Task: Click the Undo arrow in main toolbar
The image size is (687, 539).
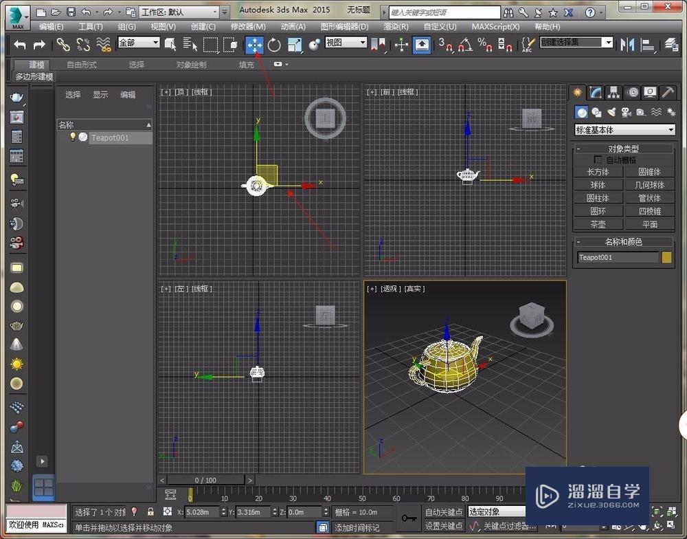Action: pos(20,45)
